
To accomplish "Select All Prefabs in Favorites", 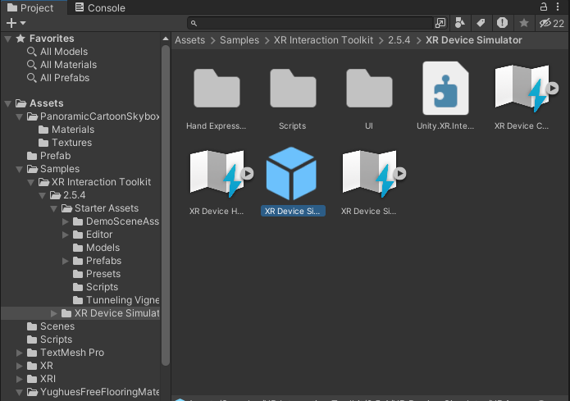I will [x=58, y=78].
